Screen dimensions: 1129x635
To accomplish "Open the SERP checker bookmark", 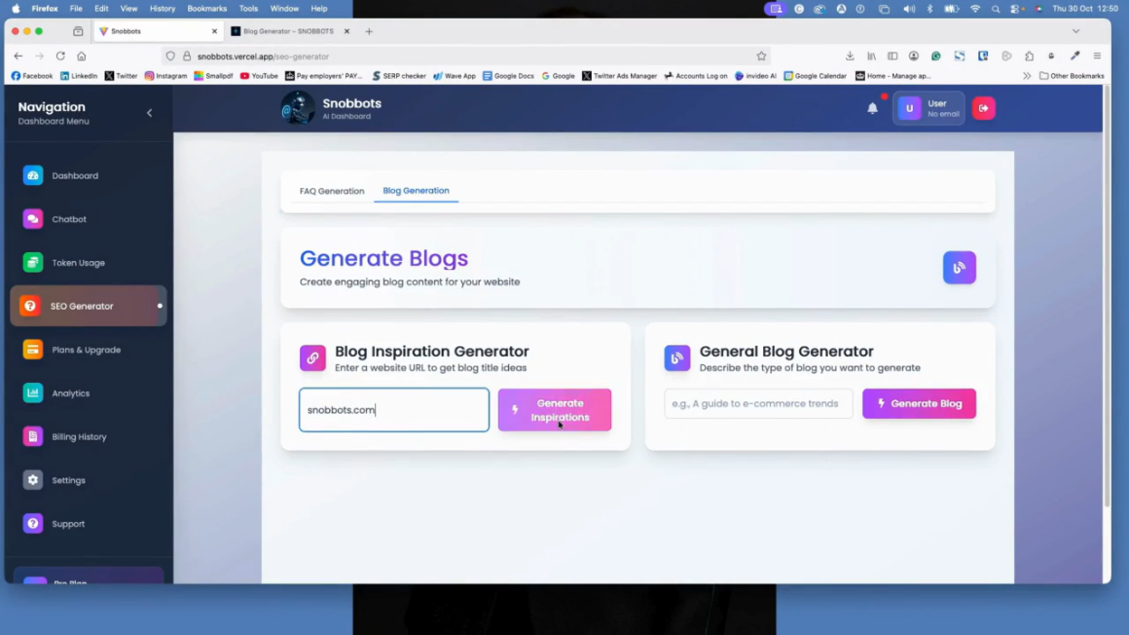I will [399, 76].
